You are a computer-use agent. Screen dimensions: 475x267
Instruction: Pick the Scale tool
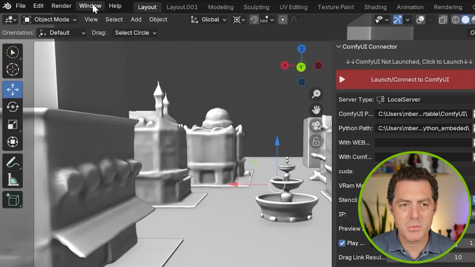(12, 125)
